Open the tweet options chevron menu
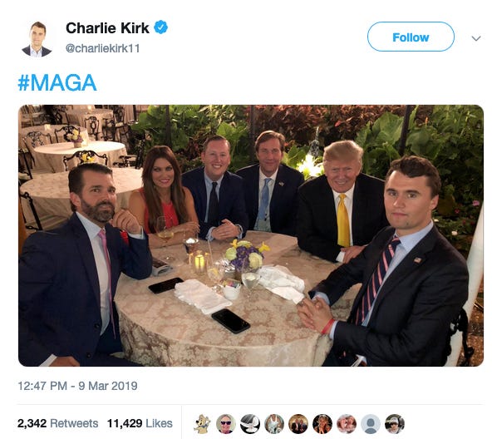Screen dimensions: 492x439 [x=476, y=38]
